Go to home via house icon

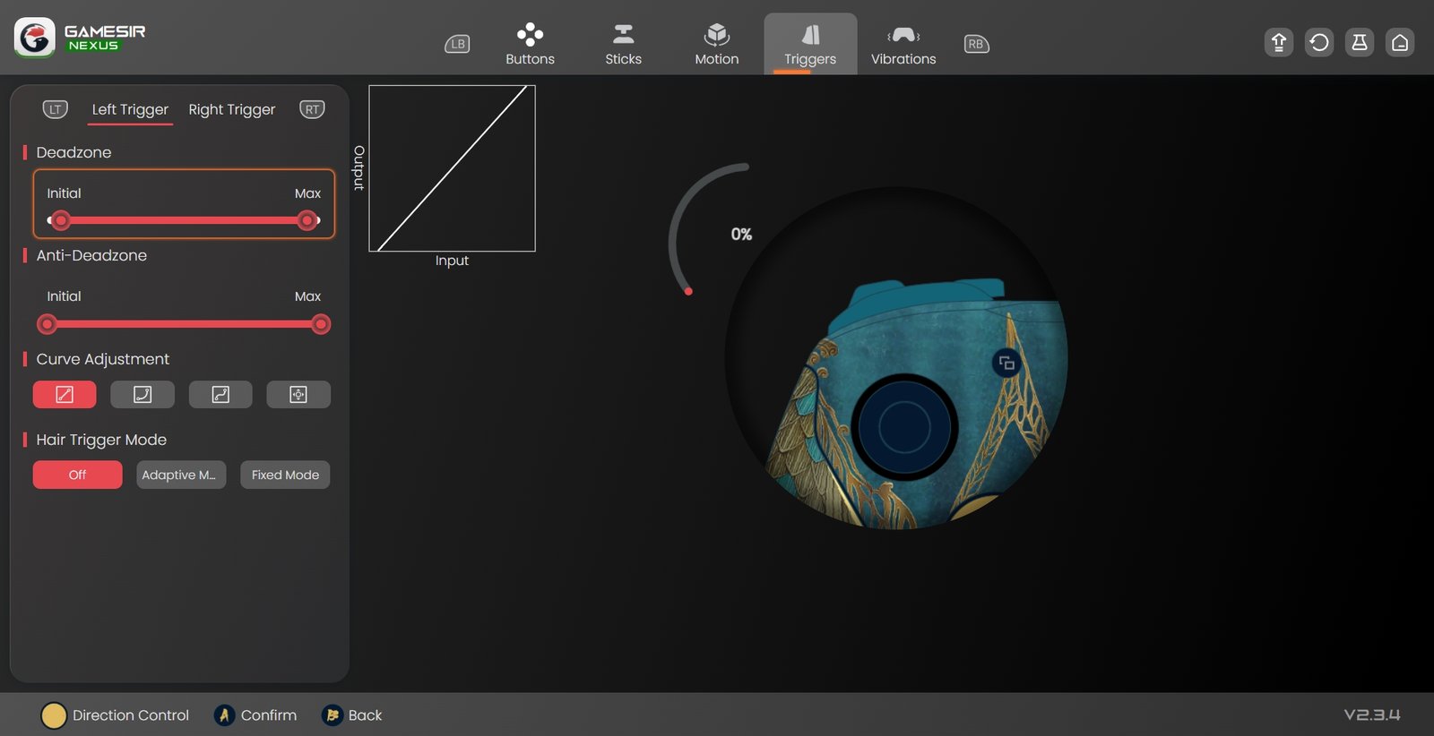(x=1399, y=42)
